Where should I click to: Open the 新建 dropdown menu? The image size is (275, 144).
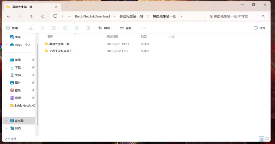pyautogui.click(x=14, y=28)
